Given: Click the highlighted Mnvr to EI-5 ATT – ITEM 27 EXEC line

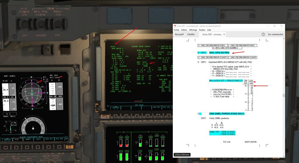Looking at the screenshot, I should [x=226, y=81].
